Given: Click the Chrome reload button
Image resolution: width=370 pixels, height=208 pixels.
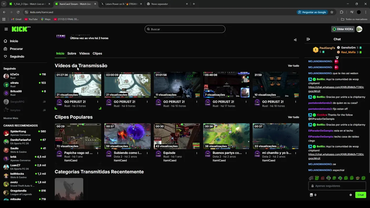Looking at the screenshot, I should point(18,12).
